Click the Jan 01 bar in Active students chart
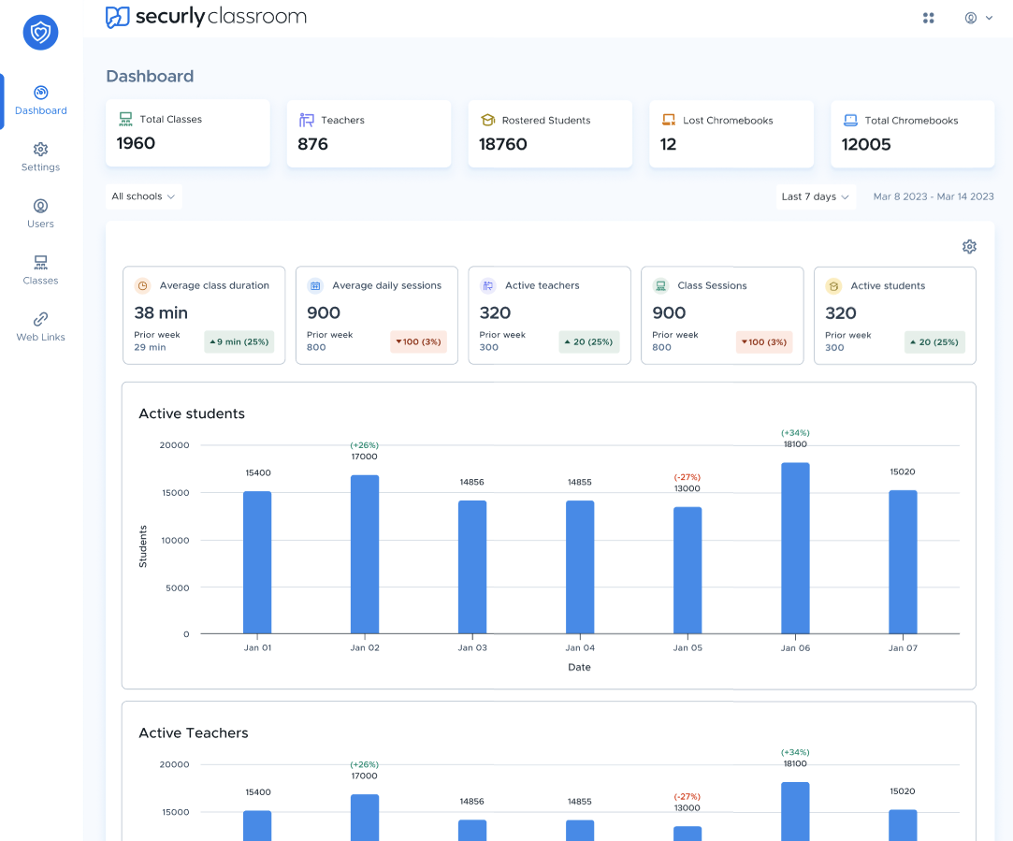 point(257,562)
